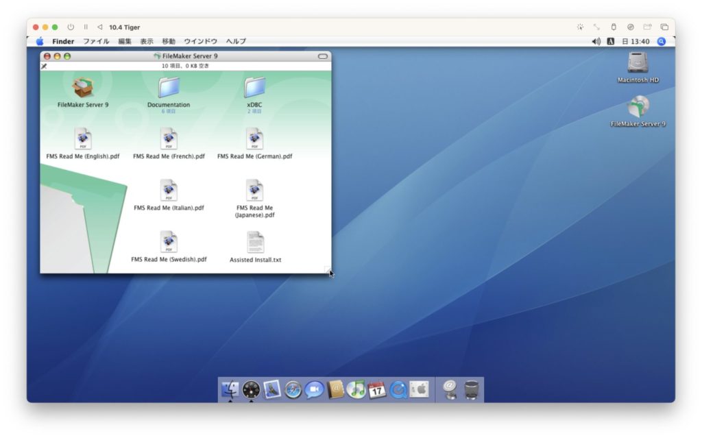Open Spotlight search

click(x=662, y=41)
